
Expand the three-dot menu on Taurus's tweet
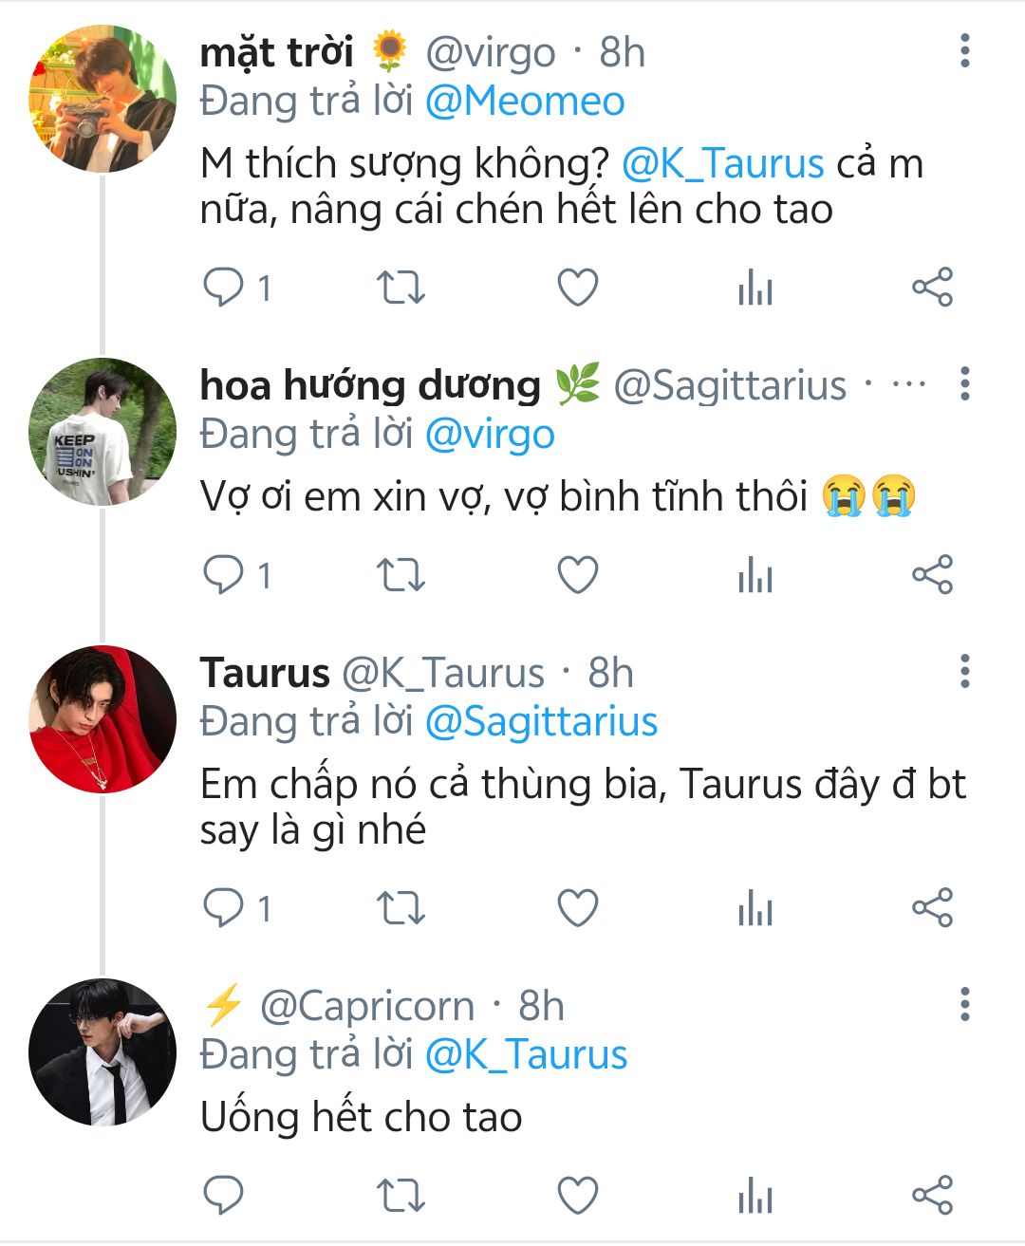pyautogui.click(x=964, y=672)
